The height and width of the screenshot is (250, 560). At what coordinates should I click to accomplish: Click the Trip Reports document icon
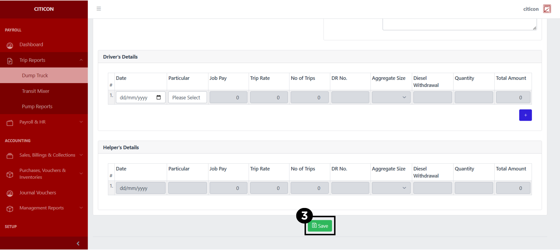pos(10,61)
